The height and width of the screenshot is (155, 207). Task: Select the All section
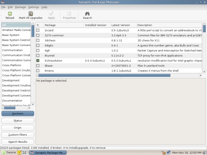(16, 25)
